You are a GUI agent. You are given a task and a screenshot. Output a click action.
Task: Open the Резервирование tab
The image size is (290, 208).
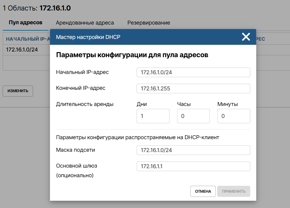tap(148, 23)
